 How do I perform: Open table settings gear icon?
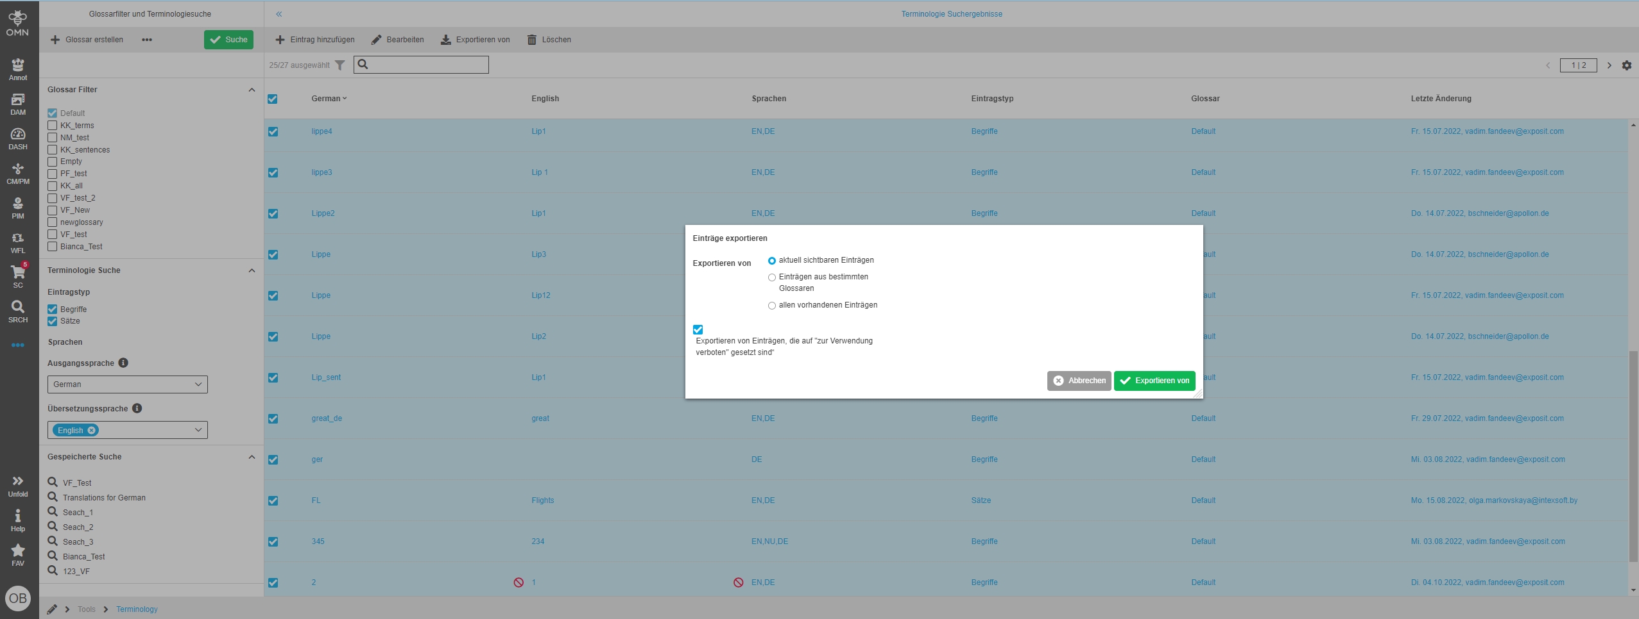pyautogui.click(x=1626, y=65)
